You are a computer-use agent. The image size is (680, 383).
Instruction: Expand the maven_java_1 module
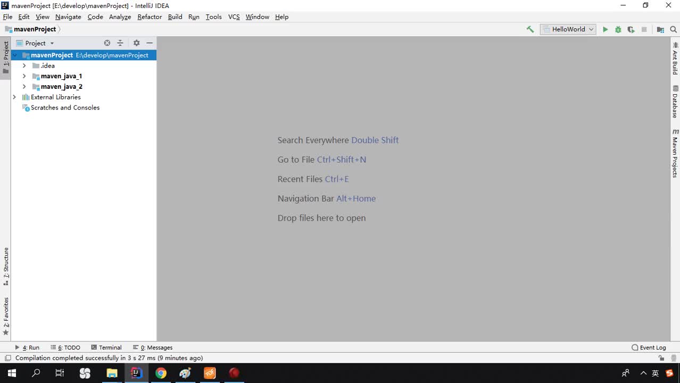(24, 76)
